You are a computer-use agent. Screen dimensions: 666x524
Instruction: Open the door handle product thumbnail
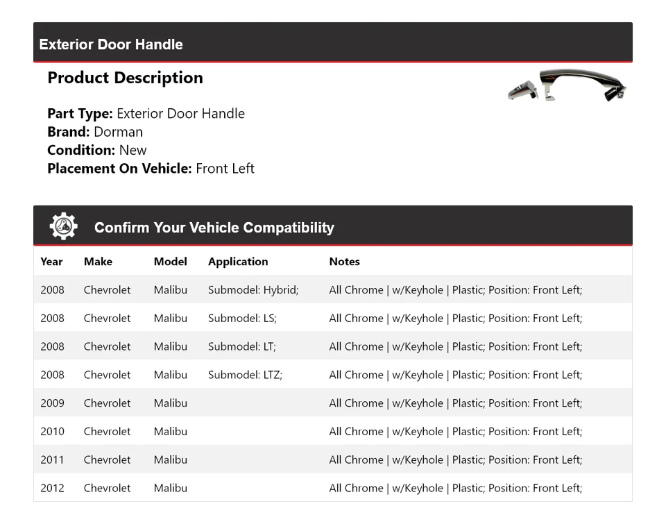(567, 86)
